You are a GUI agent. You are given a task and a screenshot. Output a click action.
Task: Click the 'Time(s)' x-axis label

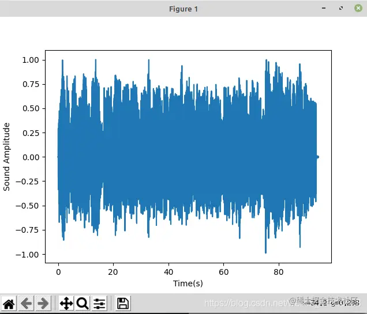coord(188,283)
